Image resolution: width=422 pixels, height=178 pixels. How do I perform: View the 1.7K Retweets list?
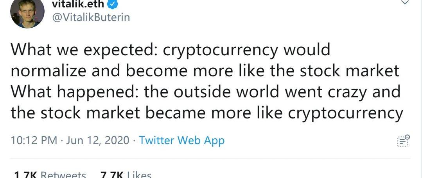tap(50, 175)
